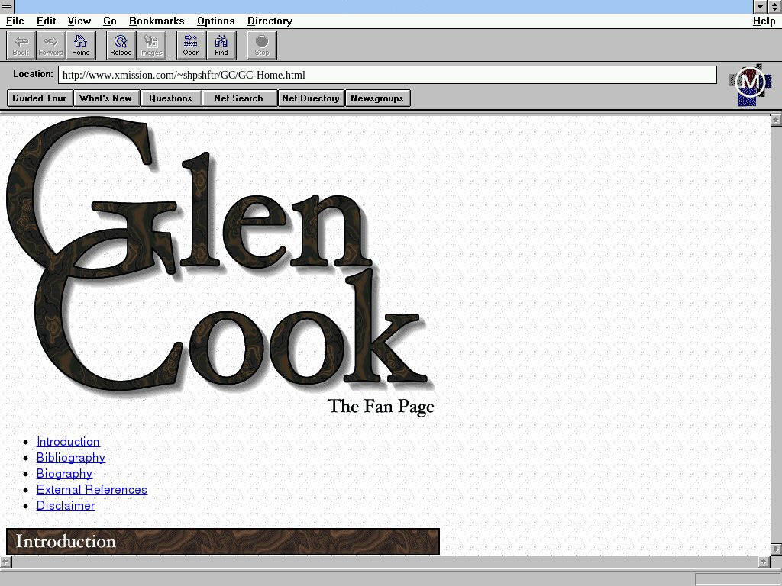This screenshot has height=586, width=782.
Task: Launch Find using binoculars icon
Action: coord(221,45)
